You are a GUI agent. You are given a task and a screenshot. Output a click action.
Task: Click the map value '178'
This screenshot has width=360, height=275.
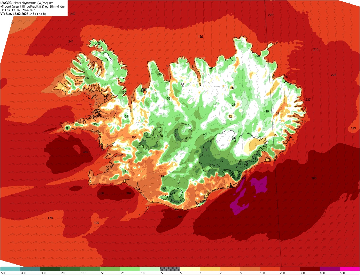coord(50,218)
